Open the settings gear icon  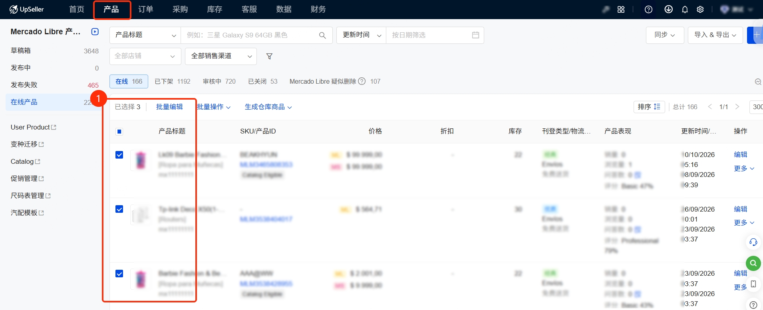point(700,9)
